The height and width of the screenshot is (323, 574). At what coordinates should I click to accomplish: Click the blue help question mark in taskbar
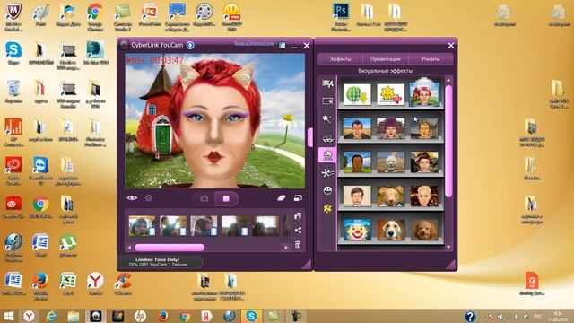coord(470,316)
